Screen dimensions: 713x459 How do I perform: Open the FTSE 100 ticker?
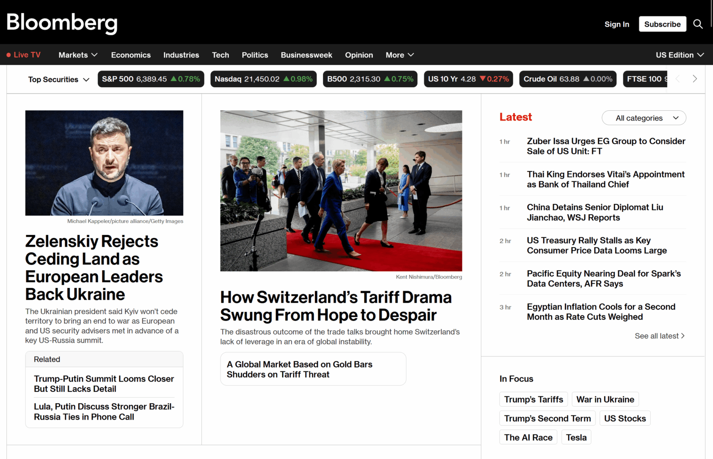(645, 79)
